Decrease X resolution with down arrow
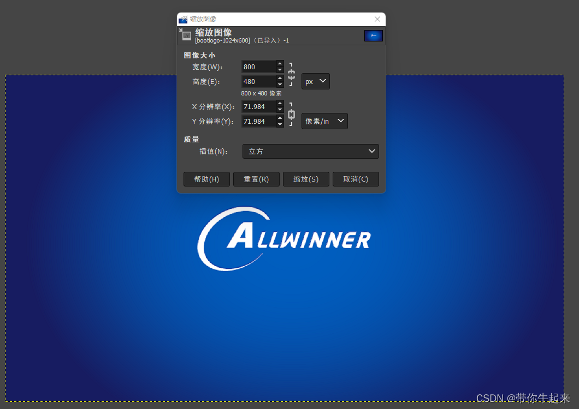This screenshot has height=409, width=579. [x=280, y=110]
